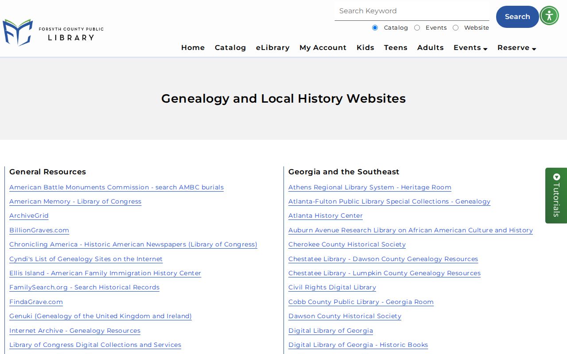Viewport: 567px width, 354px height.
Task: Open My Account in the navigation
Action: (x=323, y=48)
